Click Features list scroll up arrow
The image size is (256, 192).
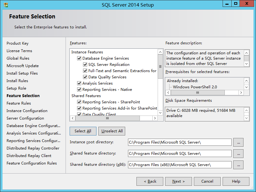coord(160,52)
